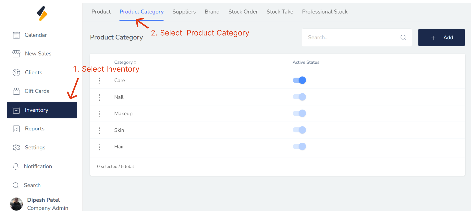Switch off the Hair category toggle

299,146
